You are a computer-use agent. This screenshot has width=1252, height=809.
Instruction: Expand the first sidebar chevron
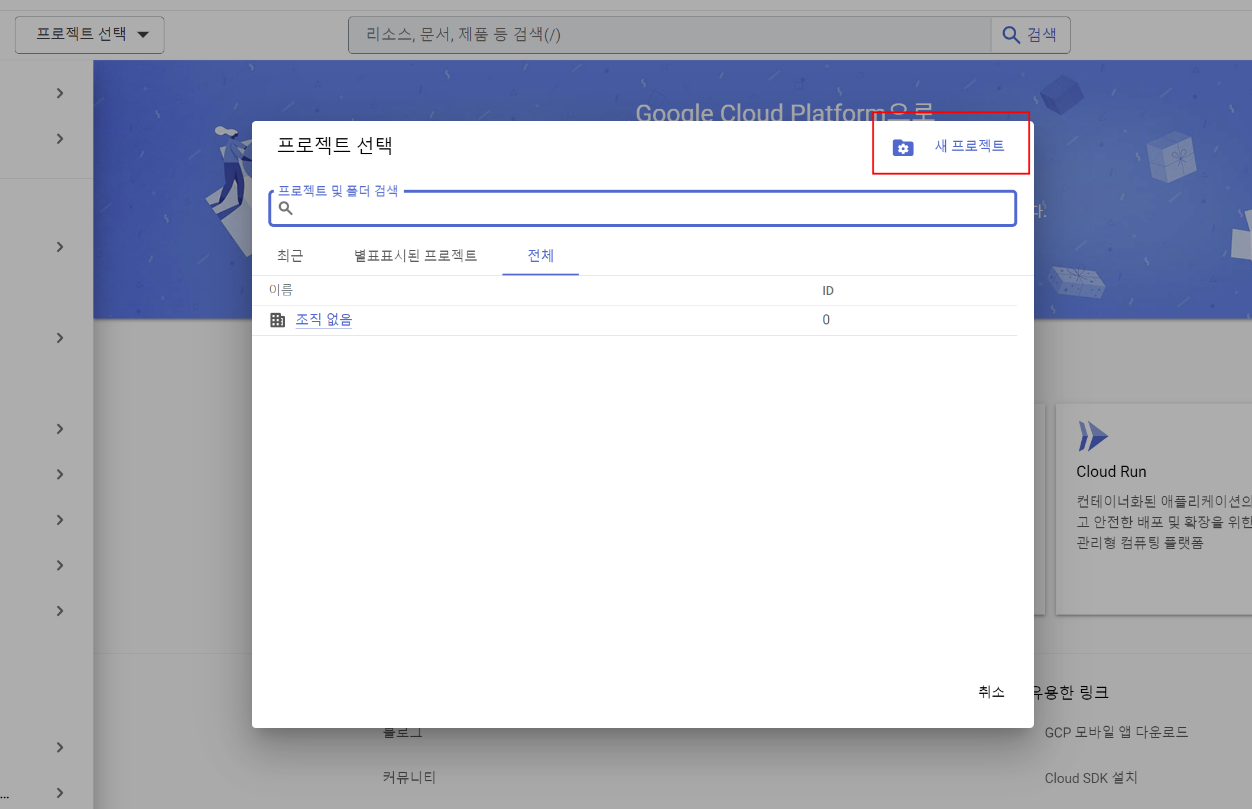coord(60,93)
